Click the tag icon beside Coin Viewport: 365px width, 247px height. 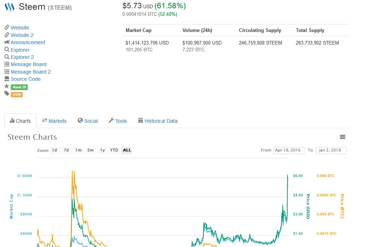click(7, 94)
